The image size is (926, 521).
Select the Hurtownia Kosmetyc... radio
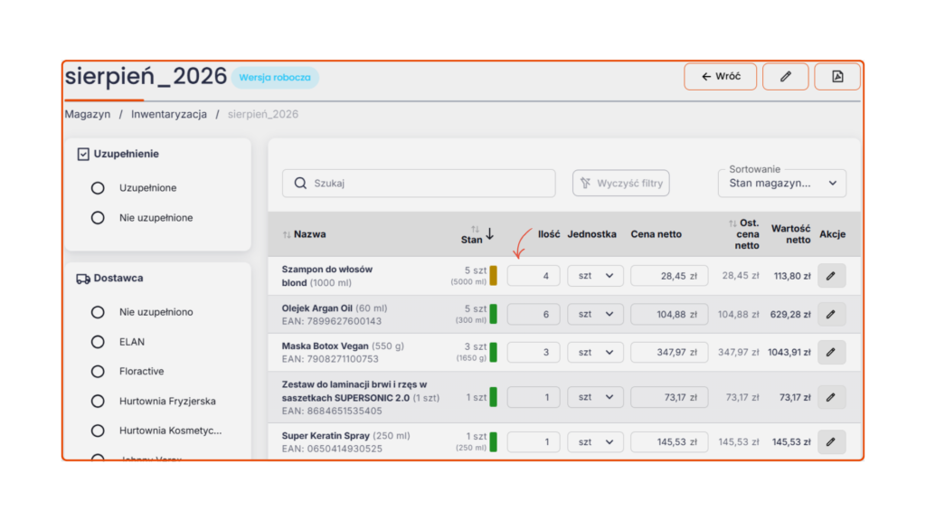tap(98, 431)
